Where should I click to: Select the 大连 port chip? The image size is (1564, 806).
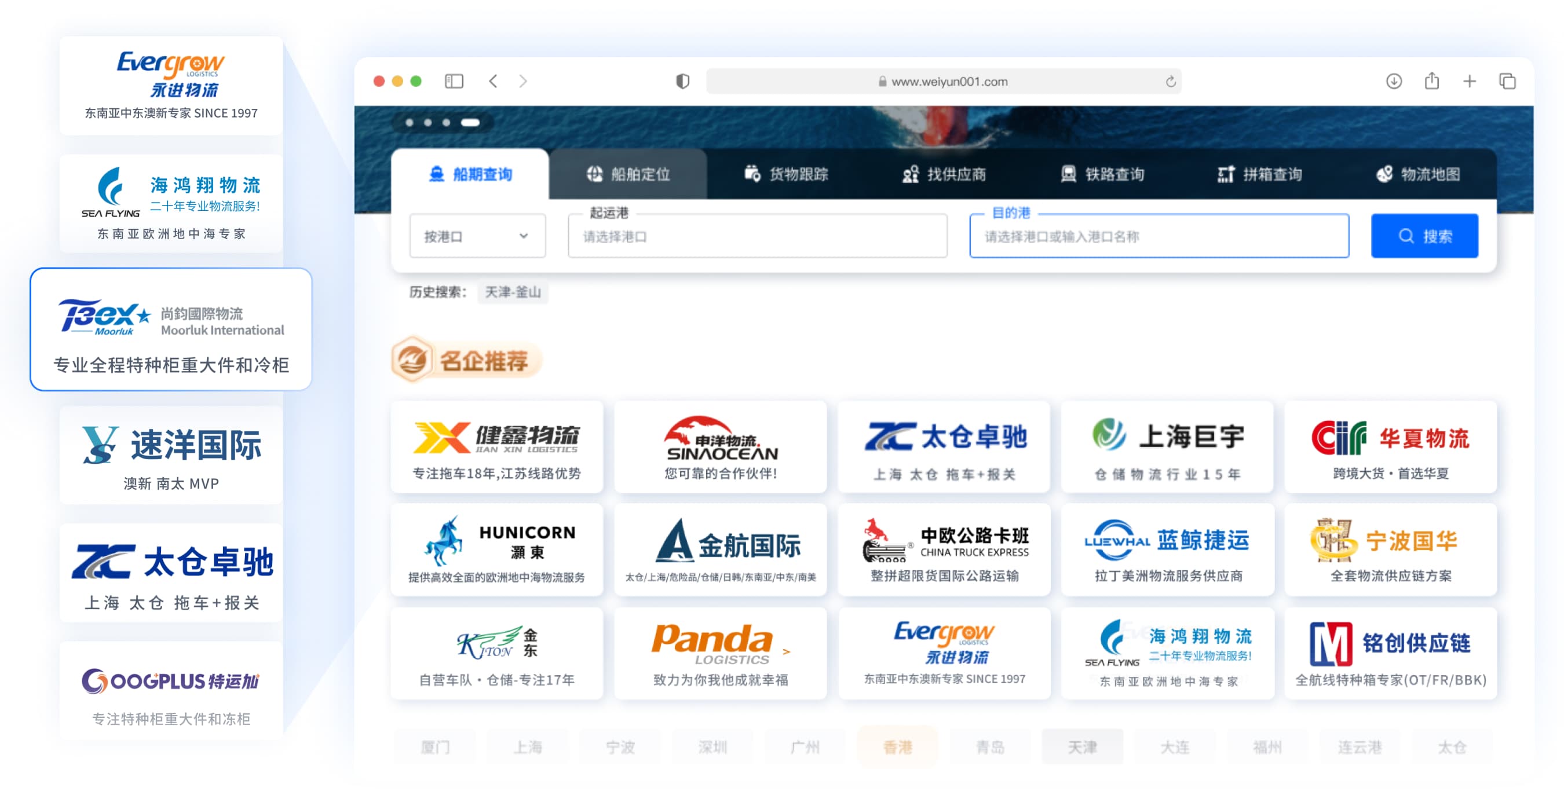[1175, 747]
